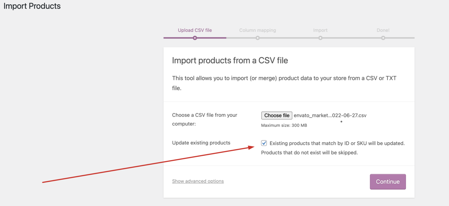Click the Choose file button

pos(277,115)
